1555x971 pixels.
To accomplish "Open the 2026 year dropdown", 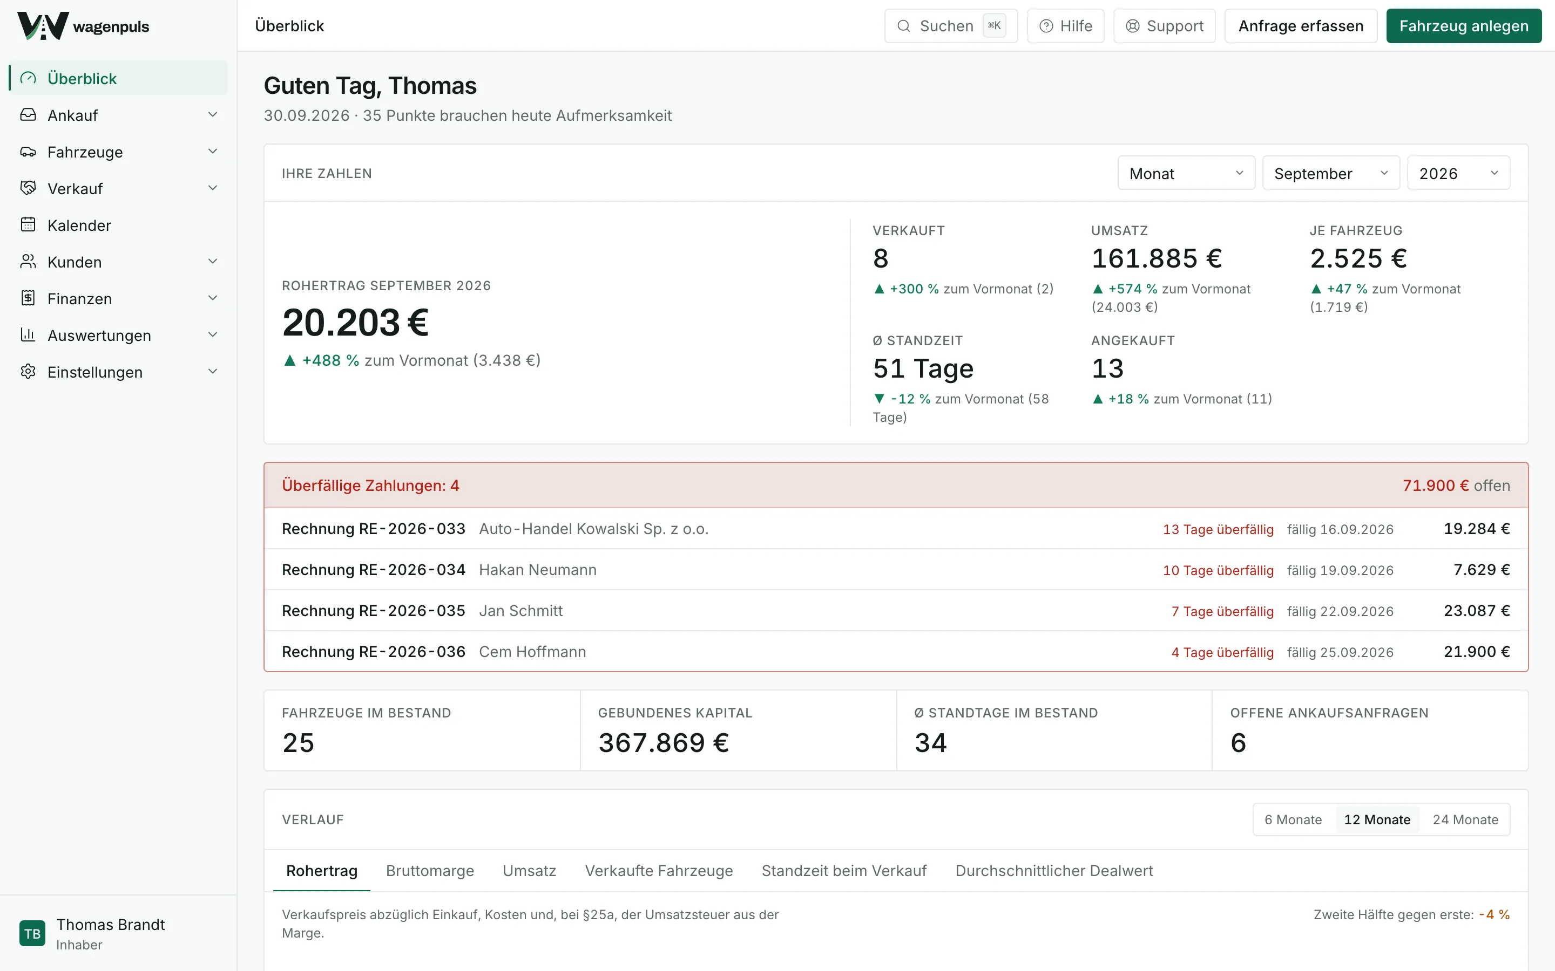I will pos(1458,173).
